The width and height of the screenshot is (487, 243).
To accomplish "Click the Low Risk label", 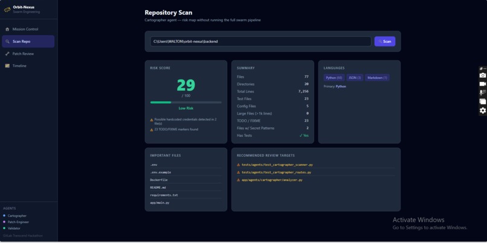I will [x=185, y=109].
